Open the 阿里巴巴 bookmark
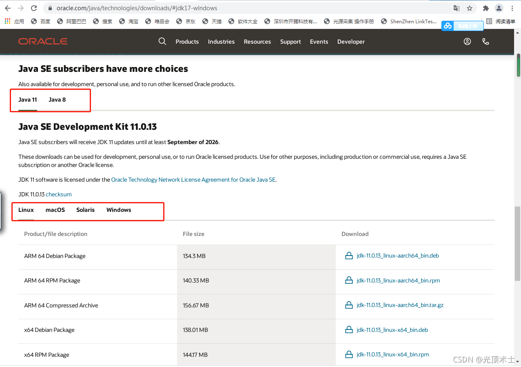This screenshot has width=521, height=367. tap(72, 21)
